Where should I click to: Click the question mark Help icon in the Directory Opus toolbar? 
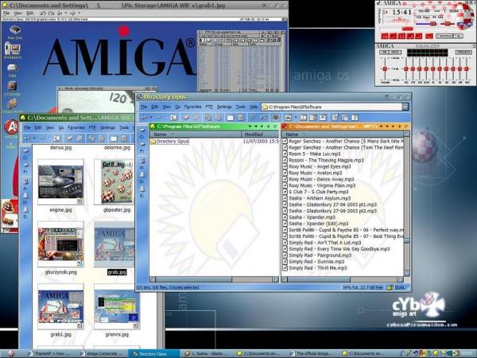point(355,118)
